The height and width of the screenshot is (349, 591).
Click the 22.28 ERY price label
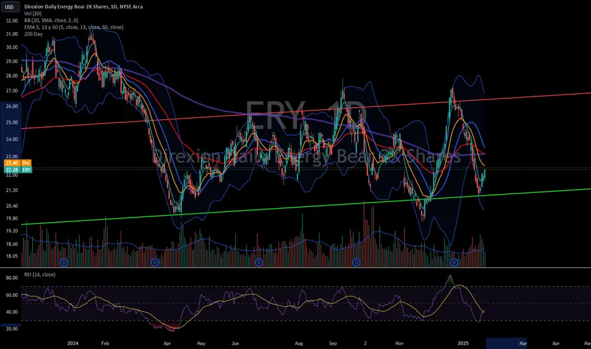tap(18, 170)
